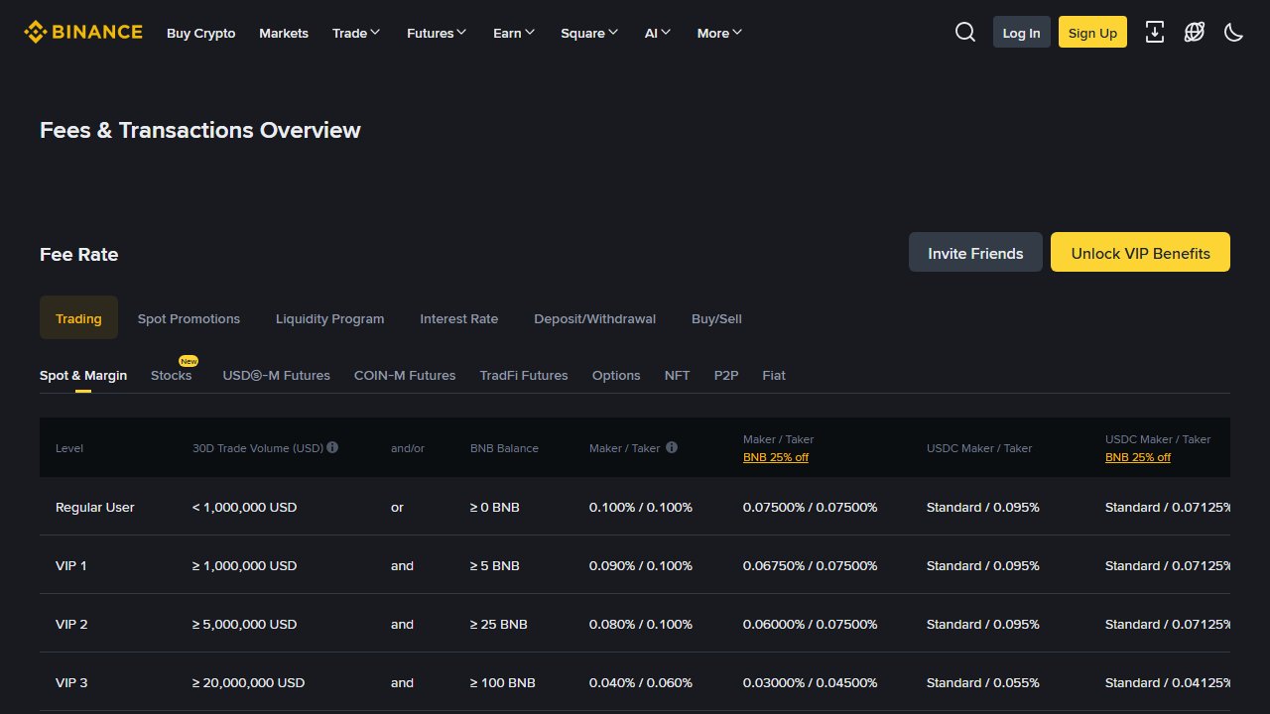Select the Stocks sub-tab

172,375
